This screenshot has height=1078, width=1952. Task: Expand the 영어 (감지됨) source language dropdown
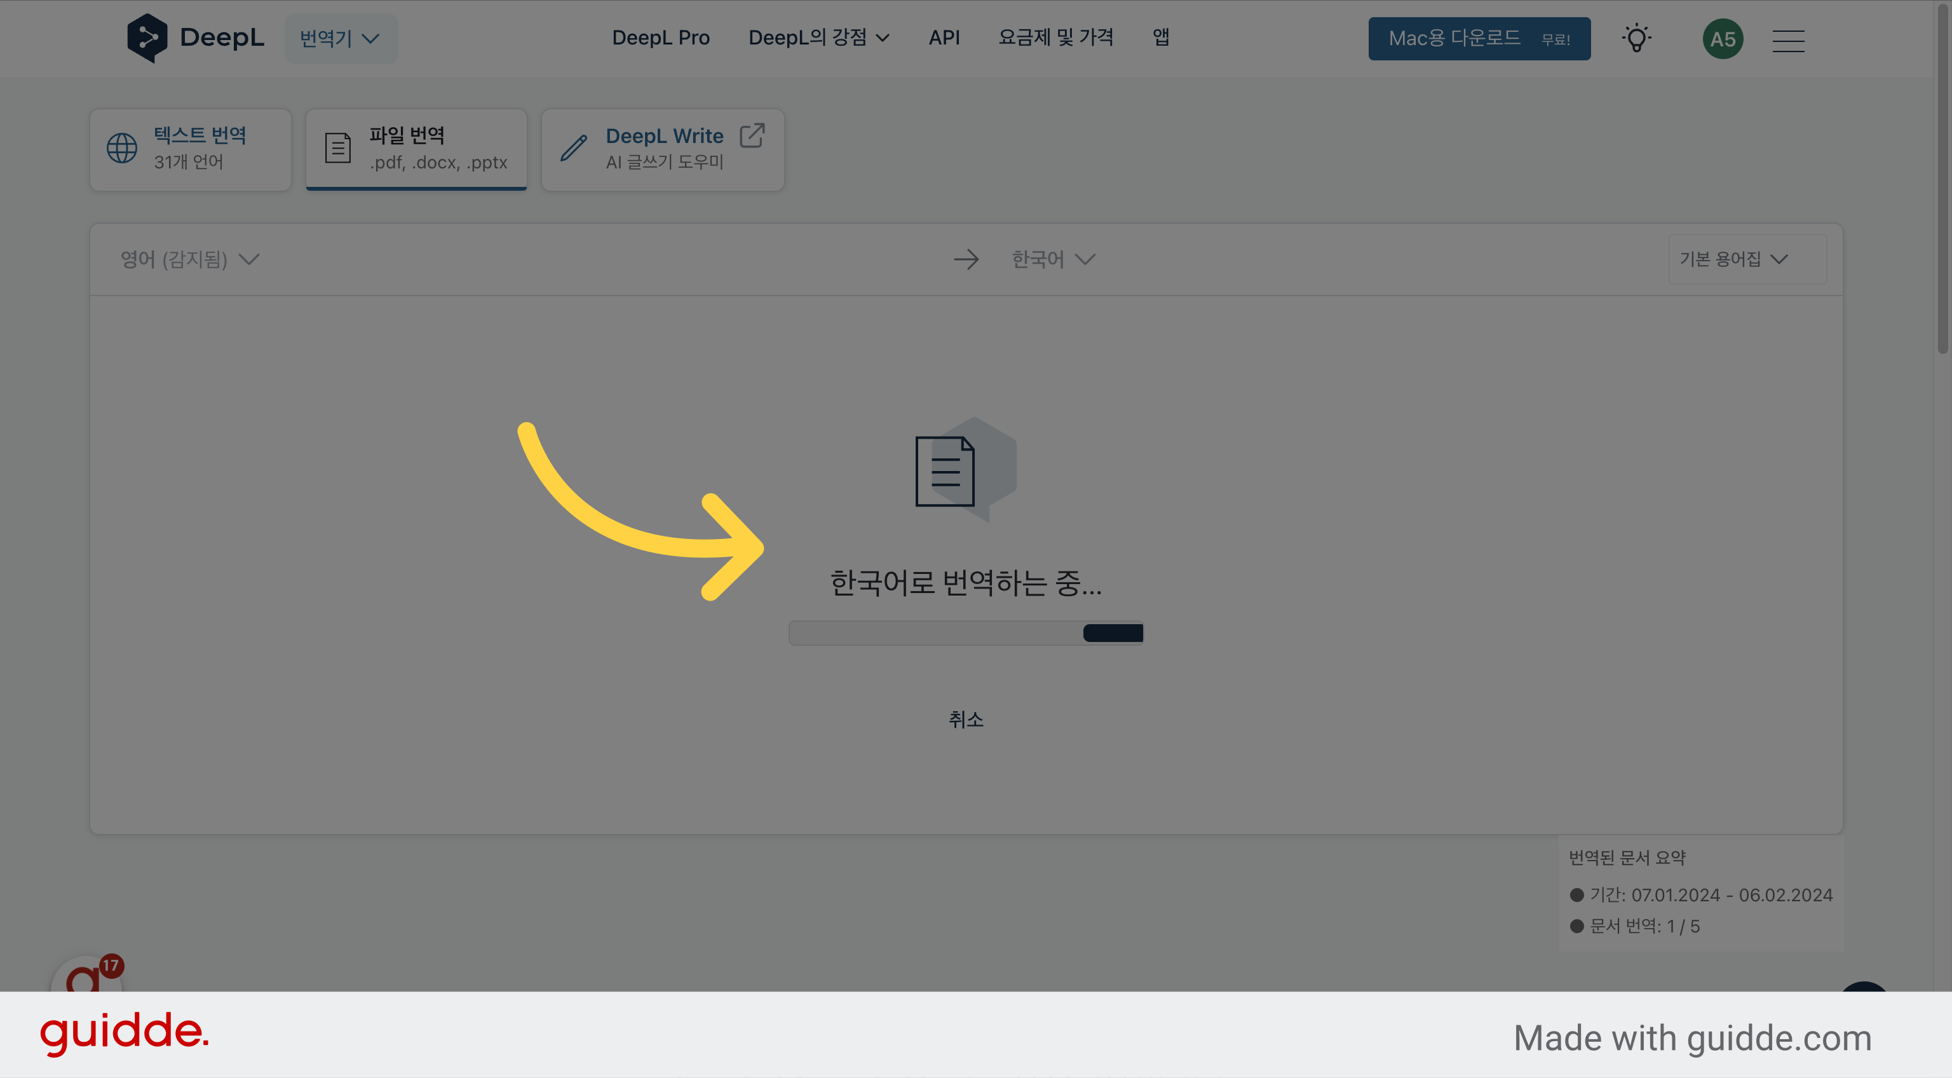(189, 259)
